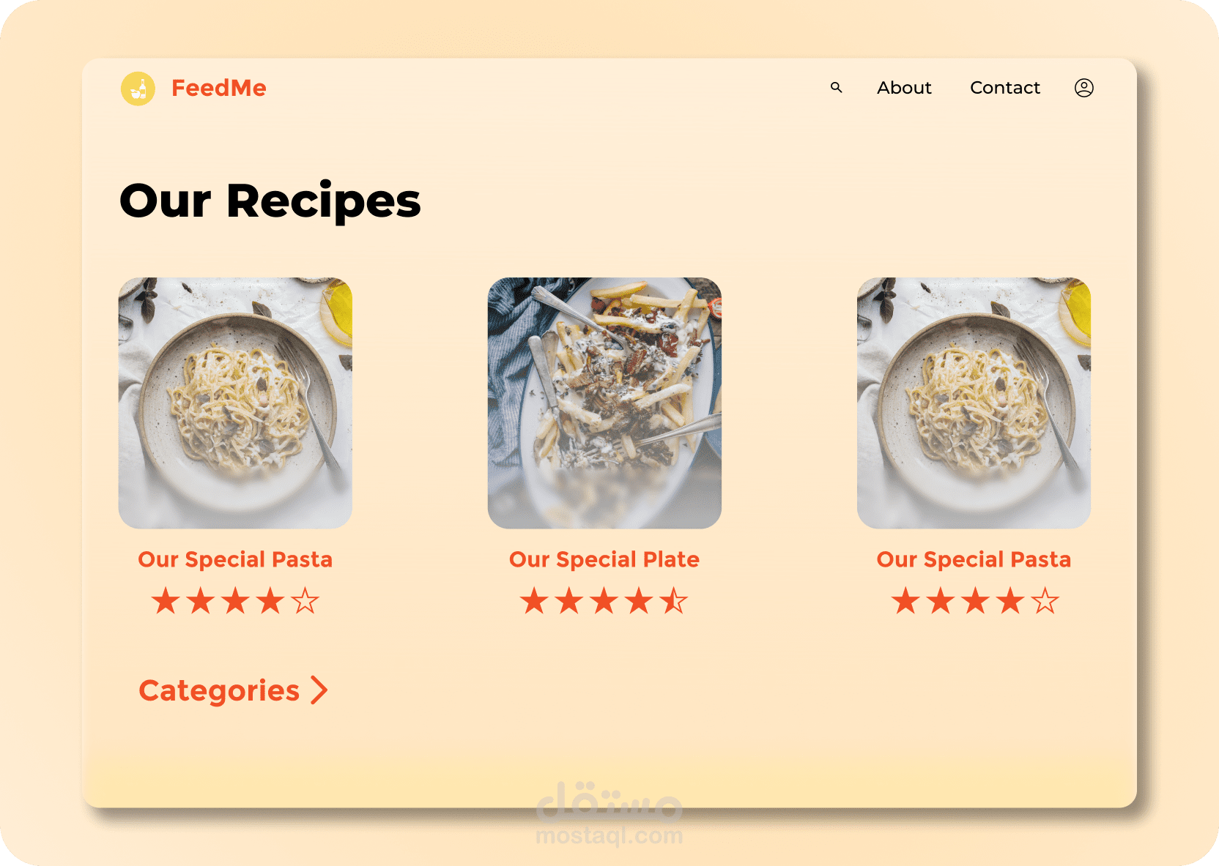Click third star under right Special Pasta
1219x866 pixels.
pyautogui.click(x=976, y=601)
